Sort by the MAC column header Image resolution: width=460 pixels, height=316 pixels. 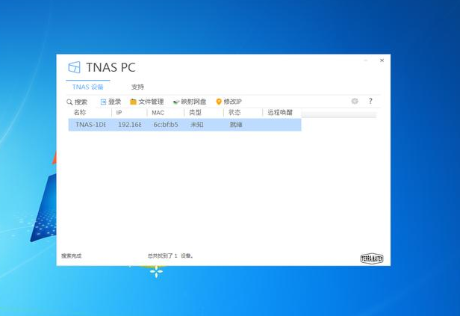[x=158, y=113]
